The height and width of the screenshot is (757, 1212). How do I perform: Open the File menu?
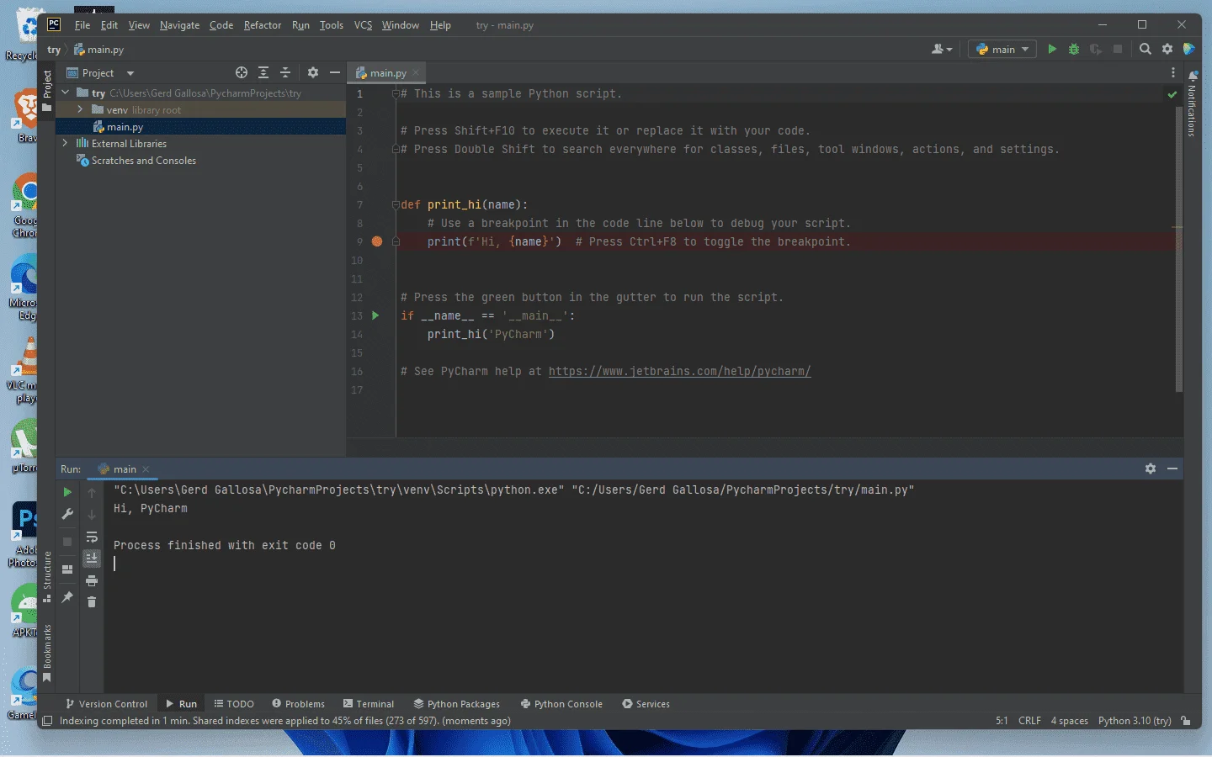tap(82, 25)
